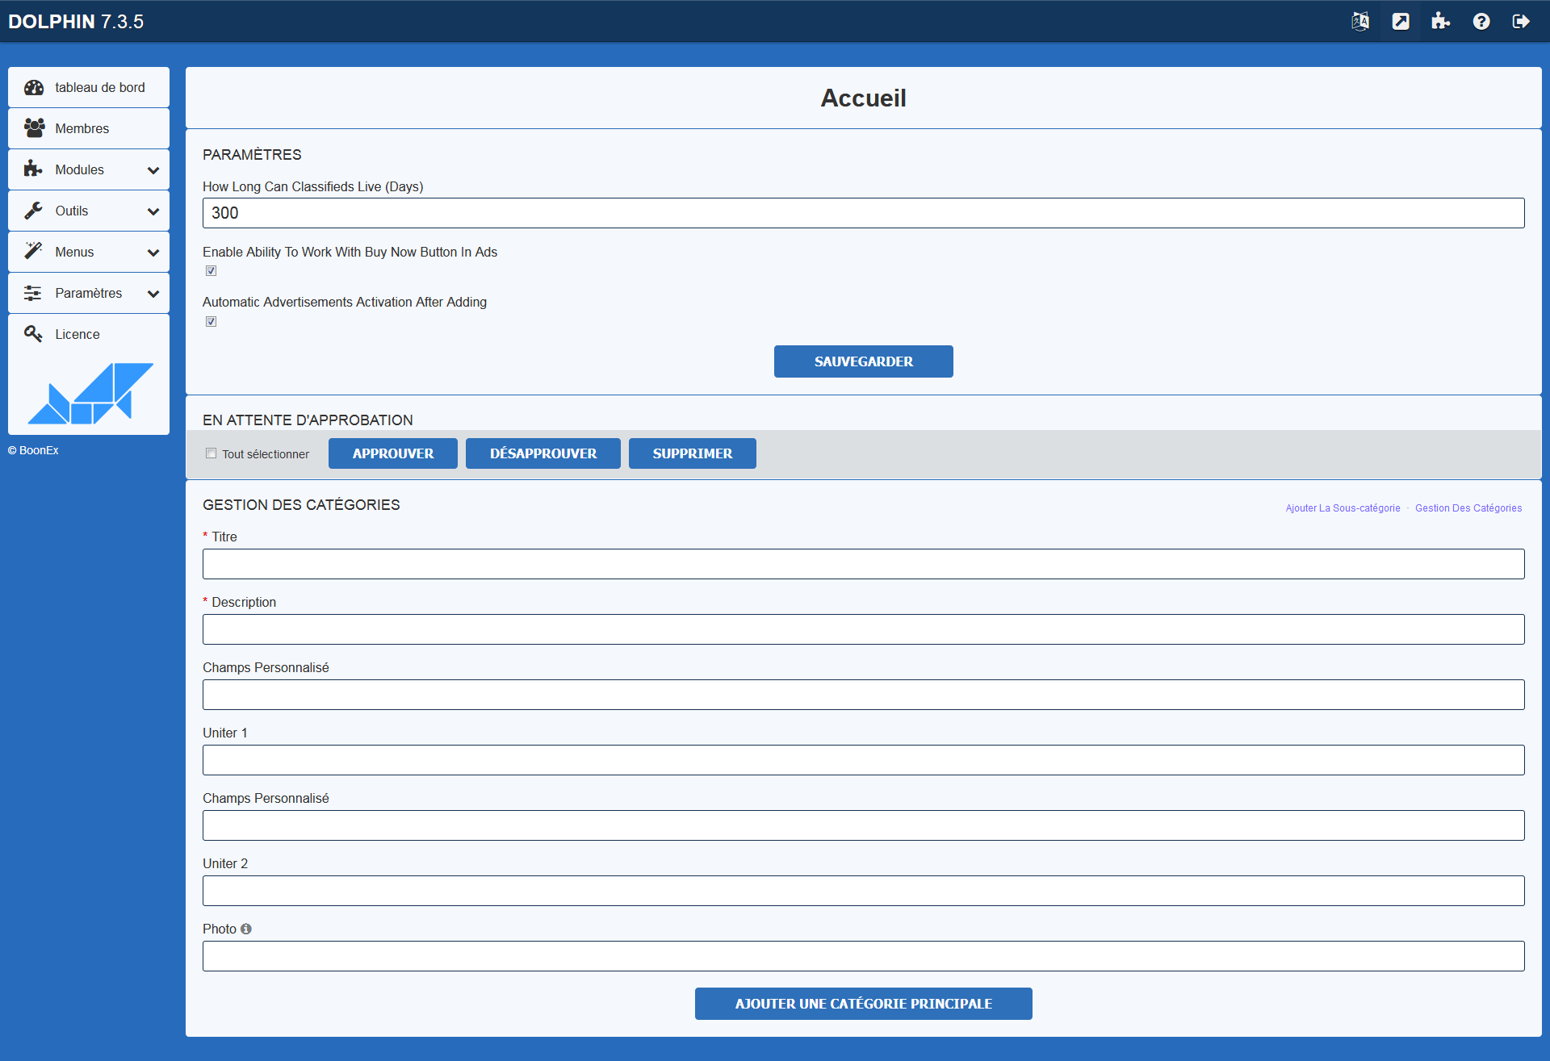This screenshot has width=1550, height=1061.
Task: Click the logout icon in header
Action: 1521,22
